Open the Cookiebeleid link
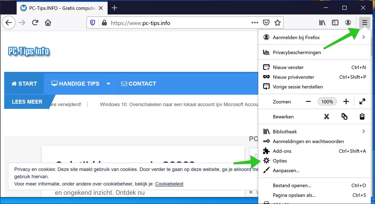This screenshot has width=375, height=204. click(x=169, y=184)
